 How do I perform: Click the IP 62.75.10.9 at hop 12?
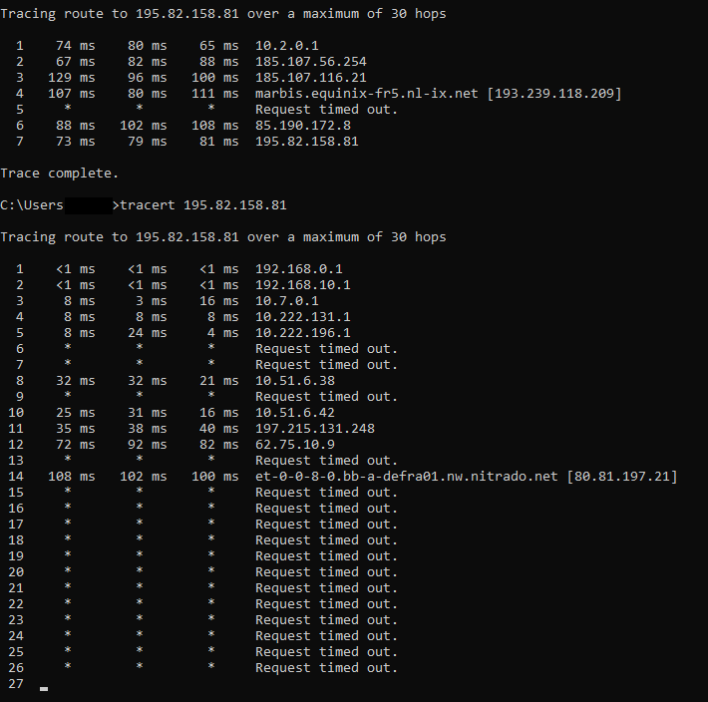295,444
